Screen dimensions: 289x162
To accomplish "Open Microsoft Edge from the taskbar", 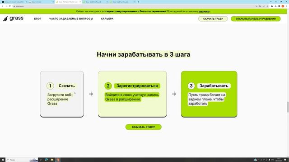I will pyautogui.click(x=46, y=160).
